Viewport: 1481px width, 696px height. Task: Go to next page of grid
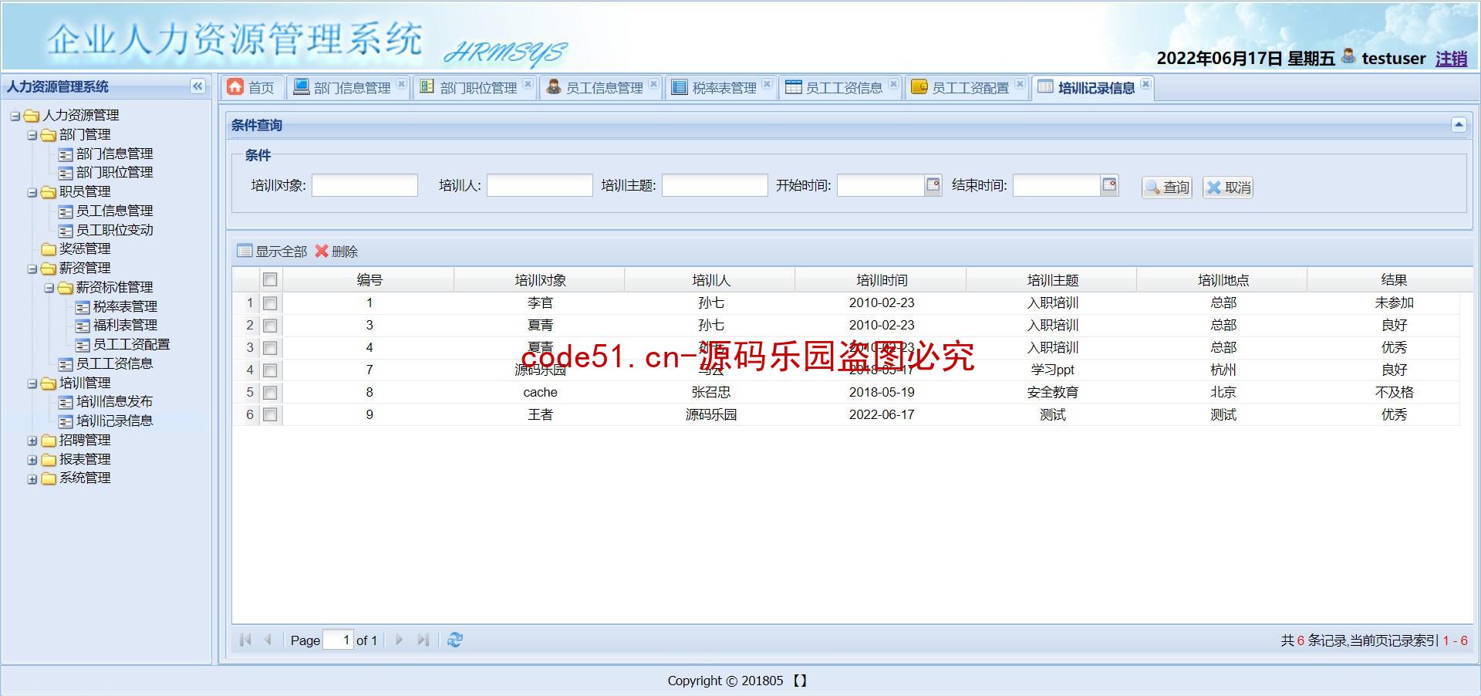click(400, 640)
